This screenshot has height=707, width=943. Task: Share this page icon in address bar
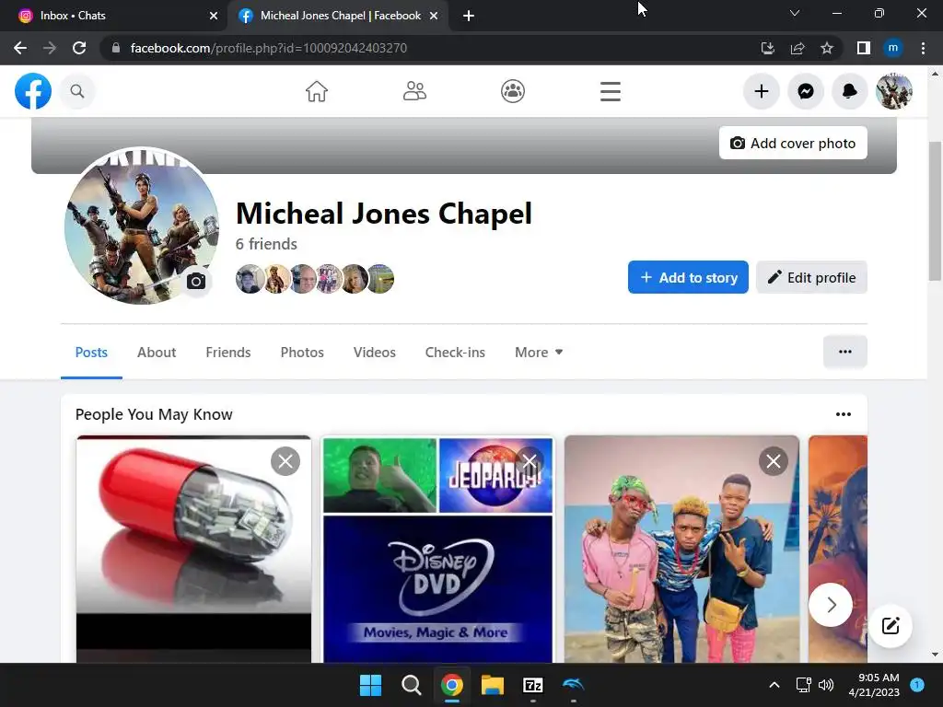(x=797, y=48)
